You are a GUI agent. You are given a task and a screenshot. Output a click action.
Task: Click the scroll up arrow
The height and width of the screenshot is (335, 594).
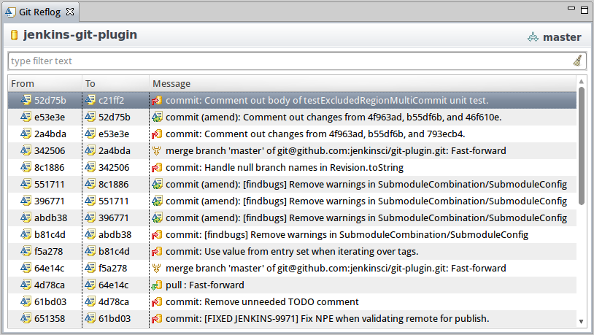582,81
